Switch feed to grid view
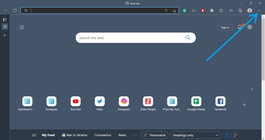 [x=227, y=135]
